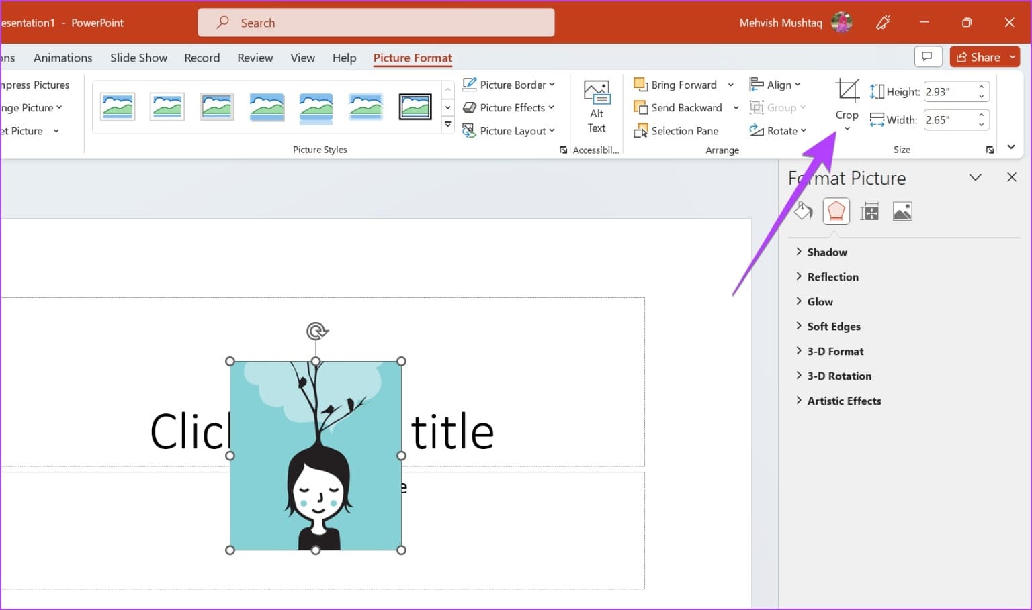The width and height of the screenshot is (1032, 610).
Task: Click the Crop tool icon
Action: tap(847, 91)
